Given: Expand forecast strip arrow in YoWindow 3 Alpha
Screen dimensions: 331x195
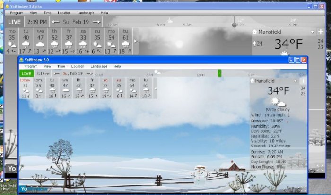Looking at the screenshot, I should point(136,41).
